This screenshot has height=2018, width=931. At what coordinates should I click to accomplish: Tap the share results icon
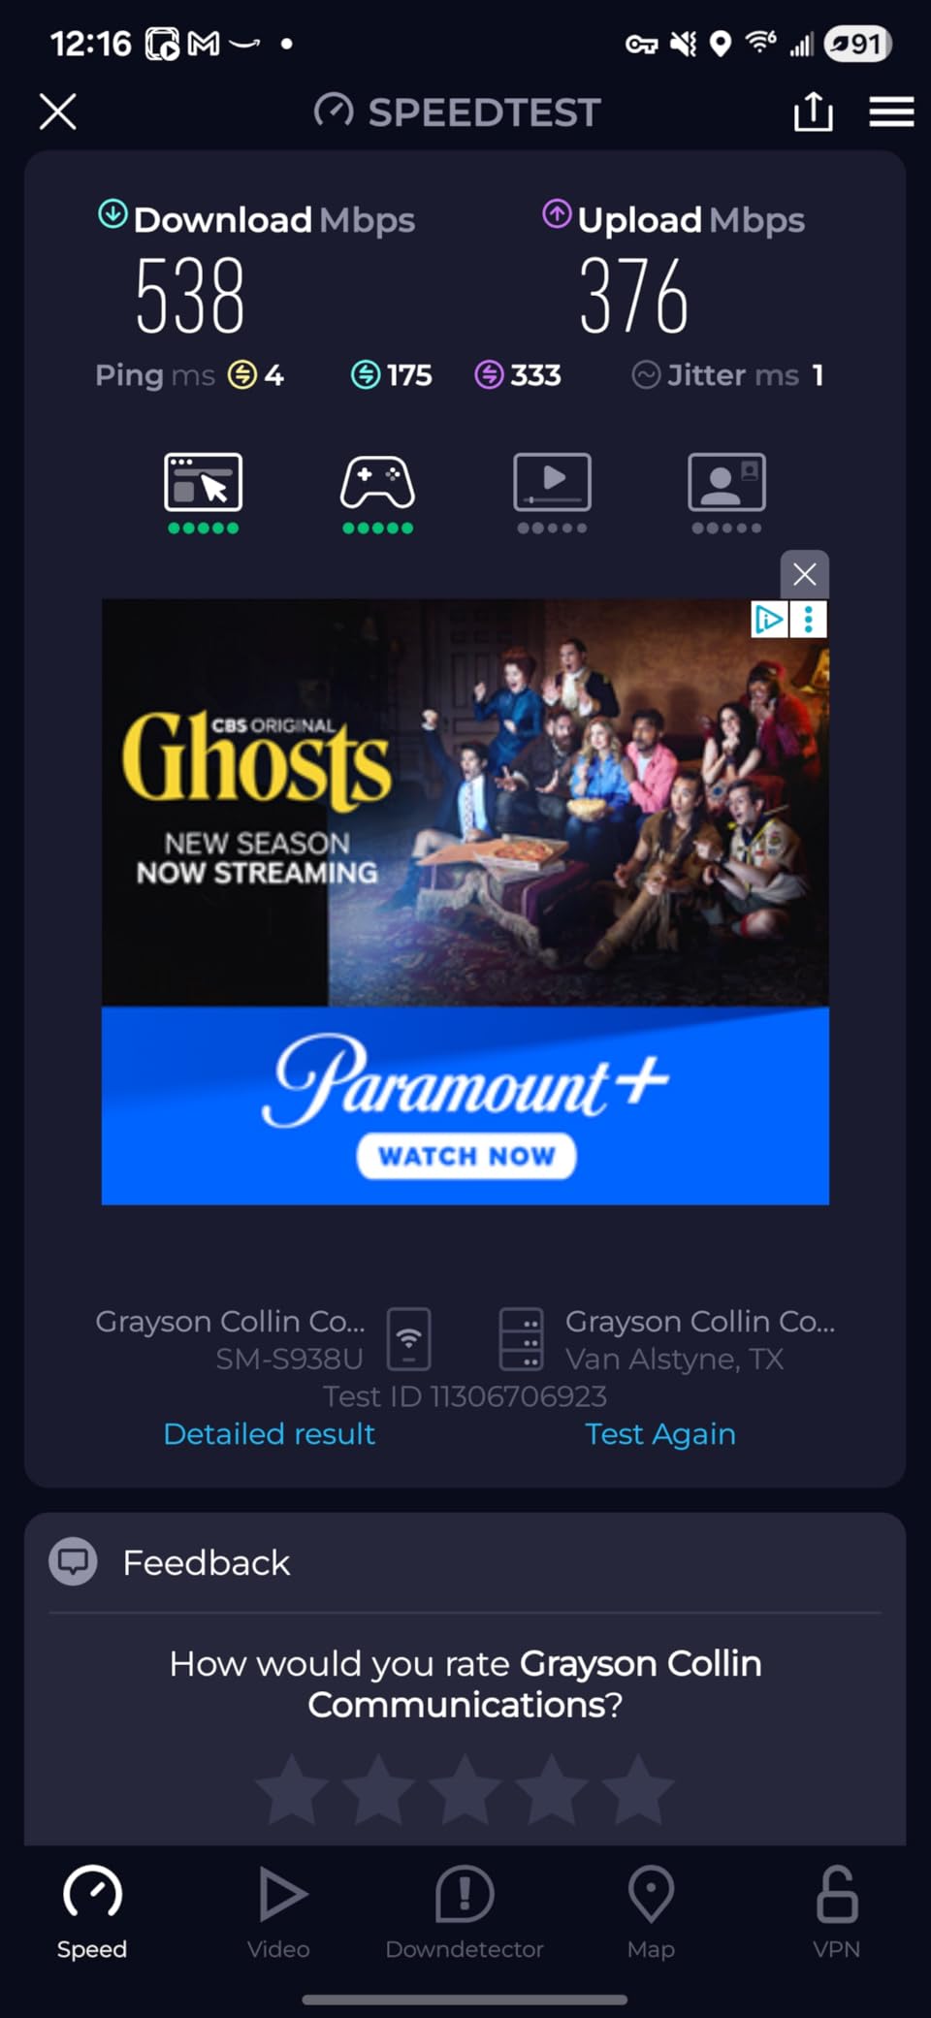(x=813, y=112)
